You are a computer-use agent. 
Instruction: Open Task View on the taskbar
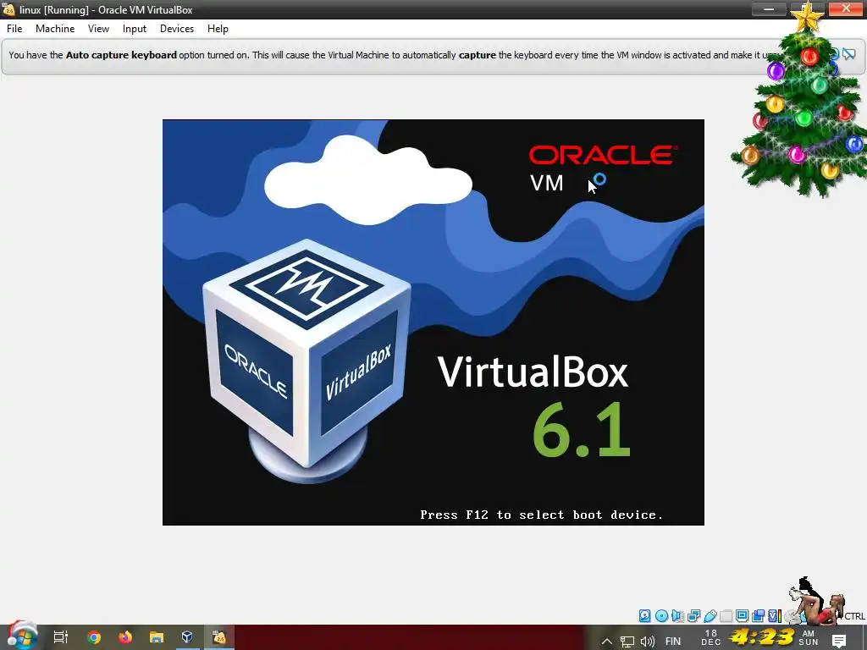point(60,637)
